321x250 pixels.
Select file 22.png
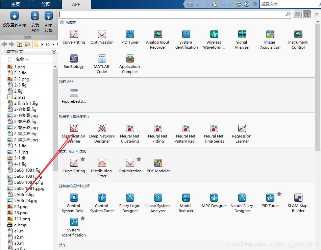coord(21,207)
